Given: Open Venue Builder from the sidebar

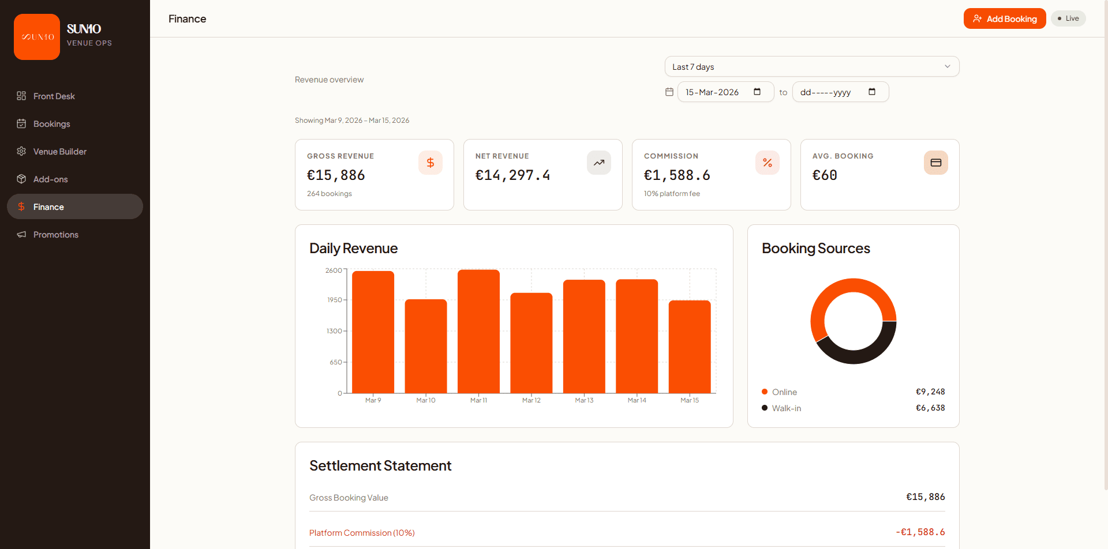Looking at the screenshot, I should (x=60, y=152).
